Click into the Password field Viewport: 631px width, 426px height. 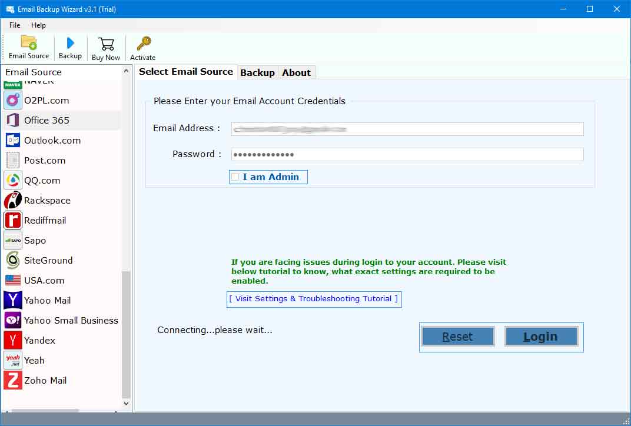pyautogui.click(x=407, y=155)
